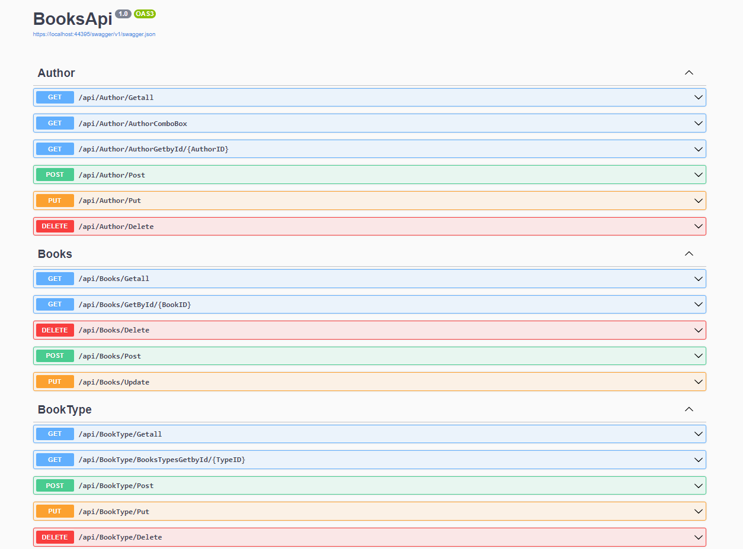Screen dimensions: 743x549
Task: Collapse the BookType section chevron
Action: pos(688,409)
